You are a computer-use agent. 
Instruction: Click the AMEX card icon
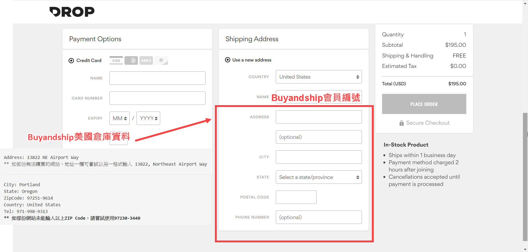coord(146,60)
